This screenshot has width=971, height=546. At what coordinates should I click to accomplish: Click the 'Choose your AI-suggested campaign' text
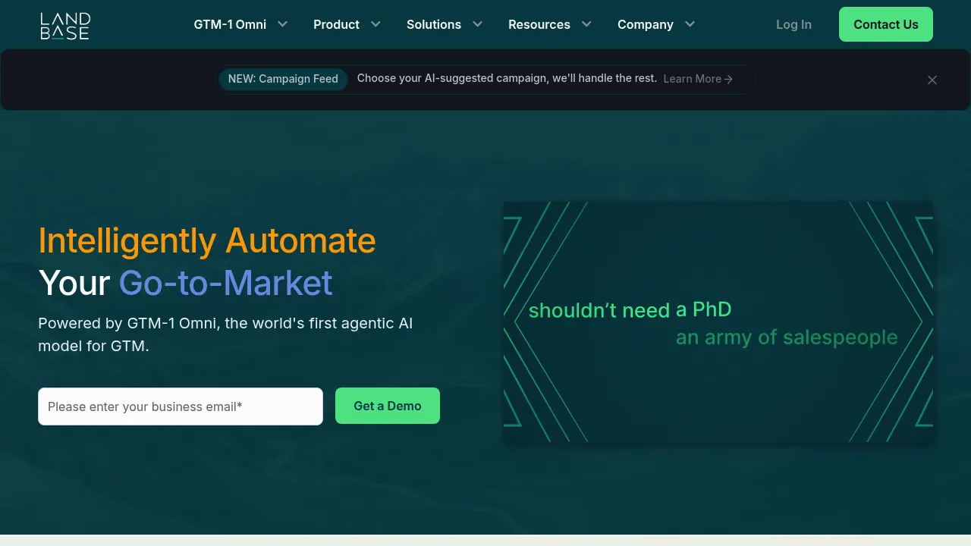(x=507, y=78)
